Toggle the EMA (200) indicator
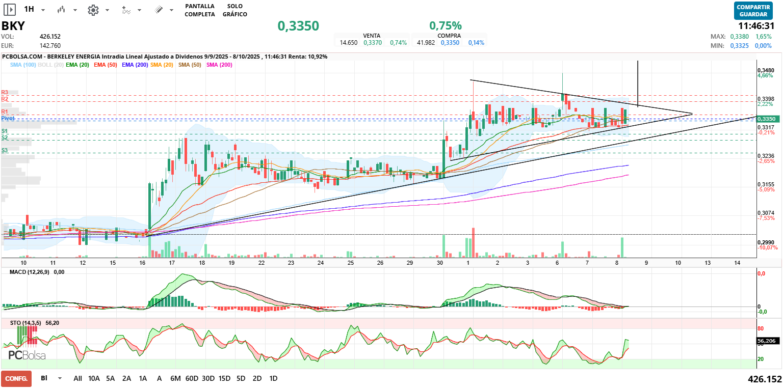This screenshot has height=390, width=783. [x=135, y=65]
